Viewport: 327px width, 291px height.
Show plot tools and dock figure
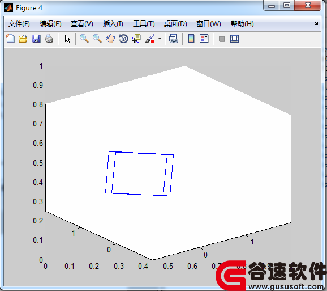pos(235,39)
